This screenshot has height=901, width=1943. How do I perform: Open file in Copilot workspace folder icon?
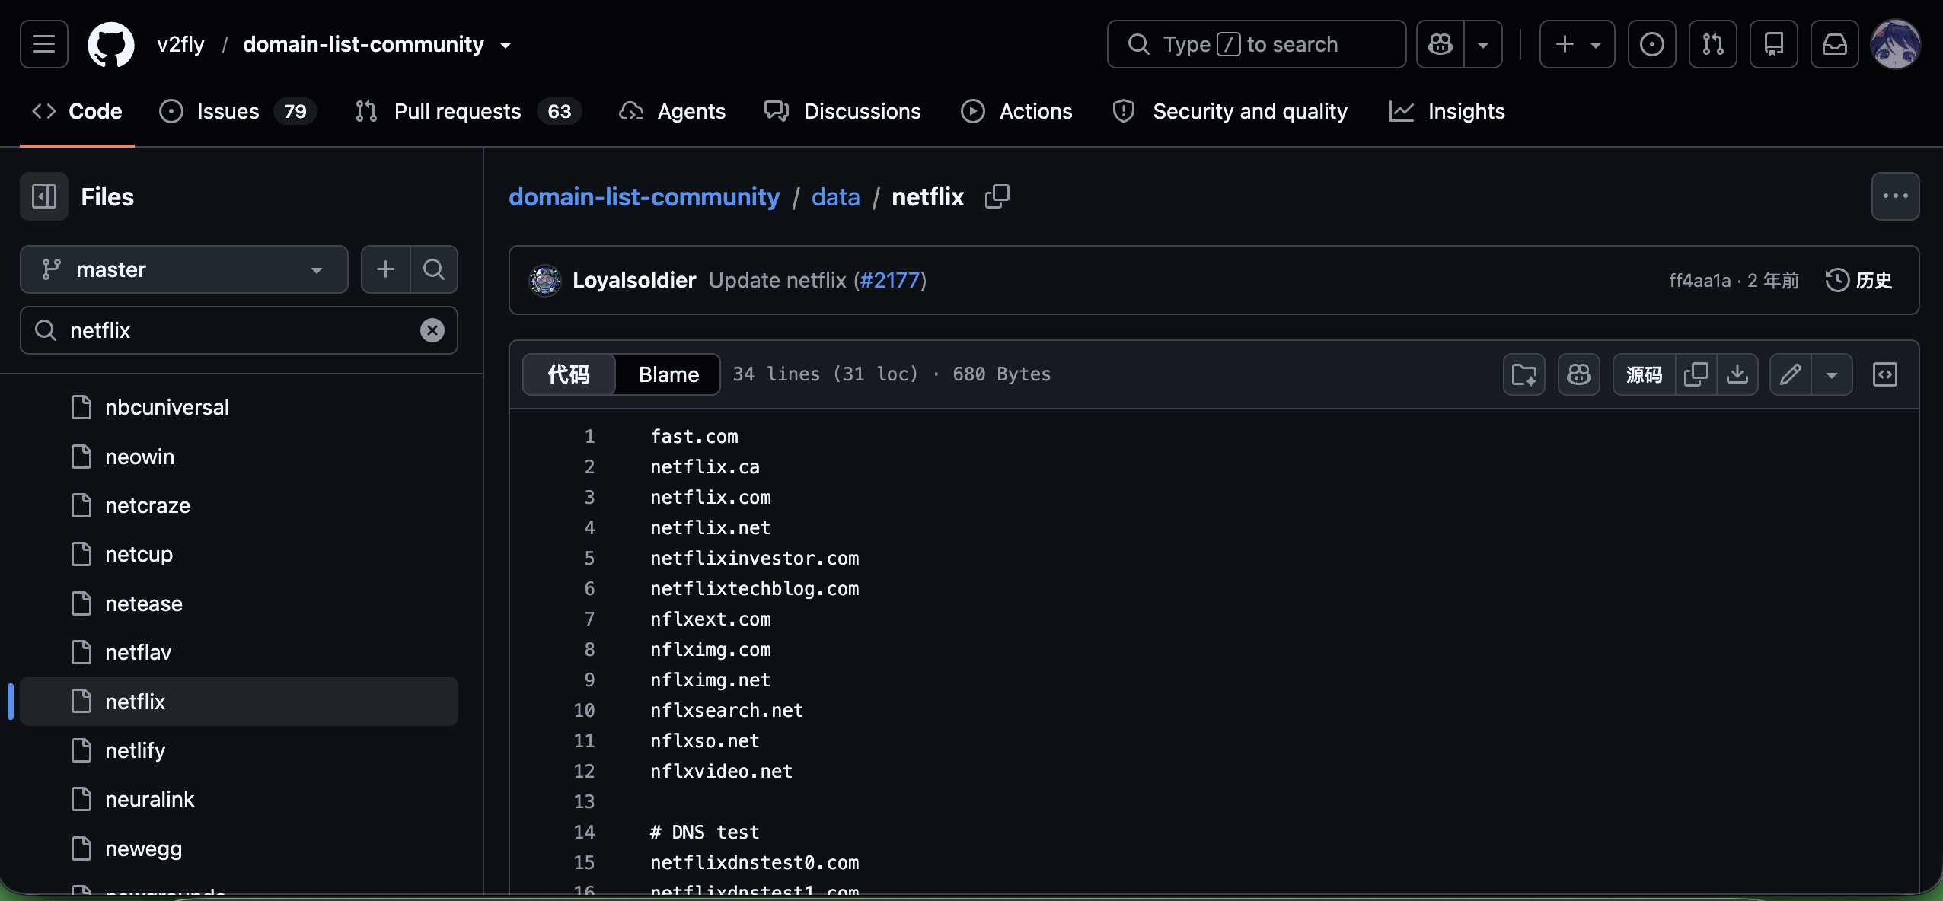1524,374
